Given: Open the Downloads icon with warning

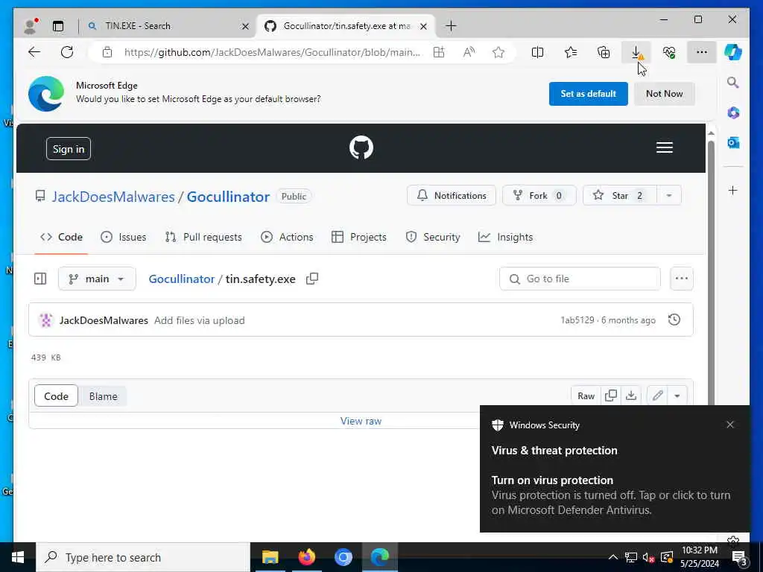Looking at the screenshot, I should [636, 52].
